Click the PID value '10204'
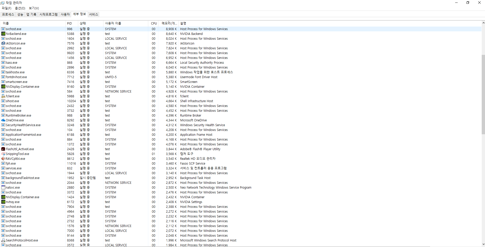This screenshot has width=485, height=247. coord(71,101)
